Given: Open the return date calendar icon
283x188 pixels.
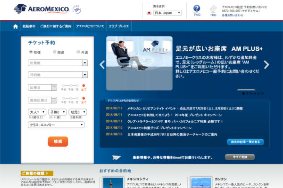Looking at the screenshot, I should 54,100.
